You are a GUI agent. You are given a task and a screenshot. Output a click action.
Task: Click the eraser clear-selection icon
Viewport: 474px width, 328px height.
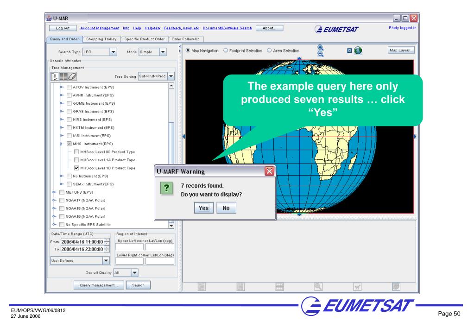(72, 76)
